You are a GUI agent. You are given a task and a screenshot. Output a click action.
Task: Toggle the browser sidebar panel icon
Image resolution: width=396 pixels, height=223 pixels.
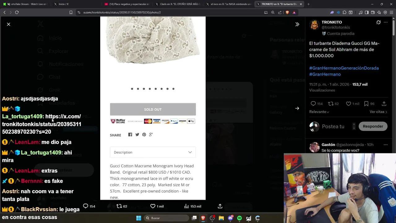pos(367,12)
